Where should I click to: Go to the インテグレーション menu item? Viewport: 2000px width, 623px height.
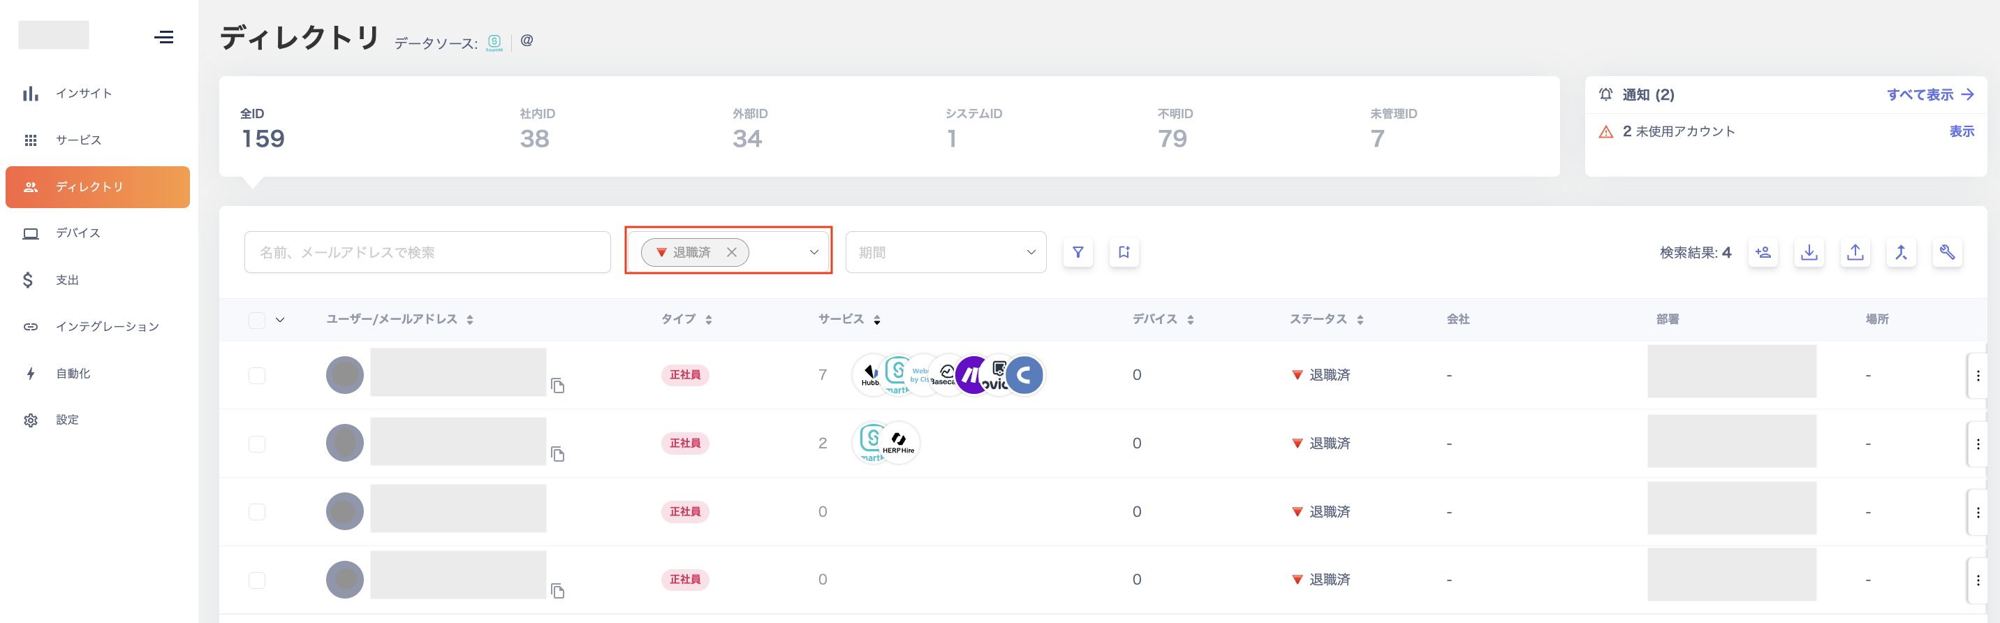tap(107, 327)
